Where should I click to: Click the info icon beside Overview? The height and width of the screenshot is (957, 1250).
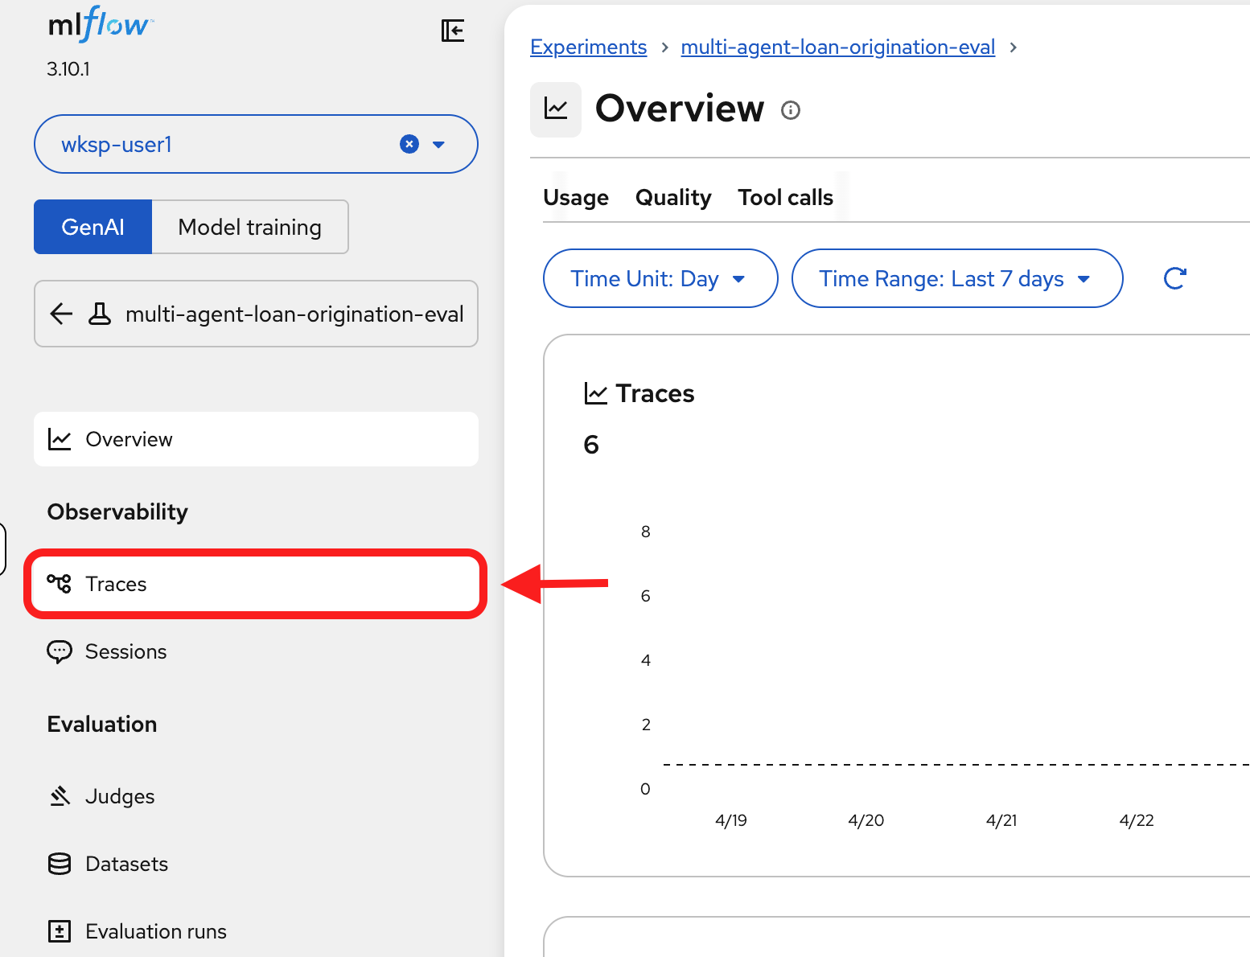pyautogui.click(x=791, y=110)
